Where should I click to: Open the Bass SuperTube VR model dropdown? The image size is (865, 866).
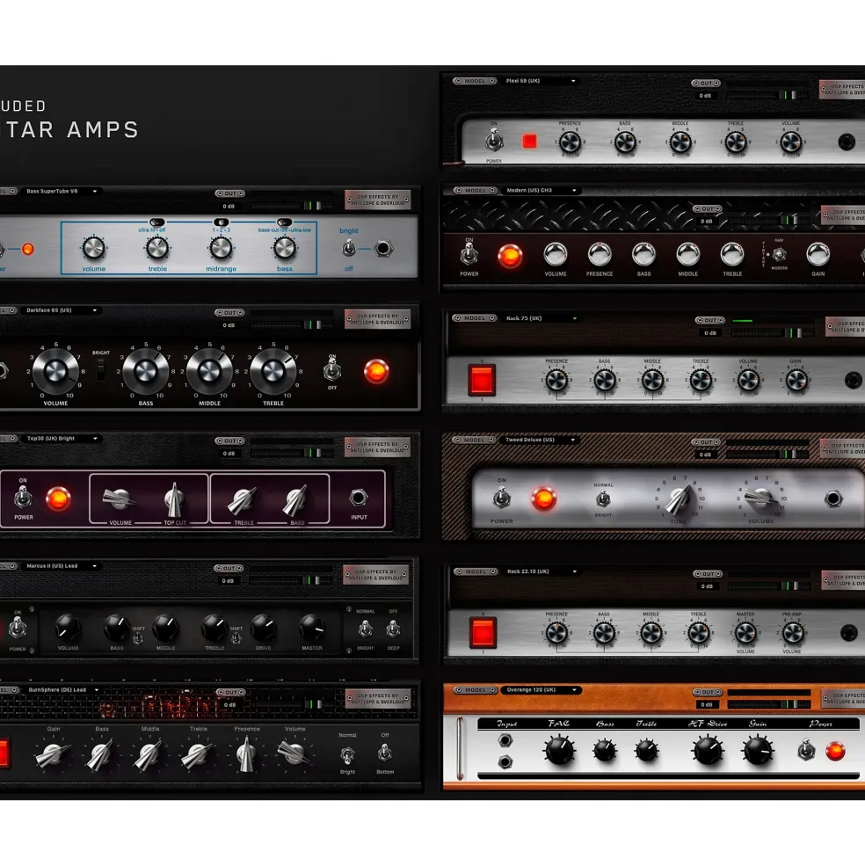click(x=62, y=191)
